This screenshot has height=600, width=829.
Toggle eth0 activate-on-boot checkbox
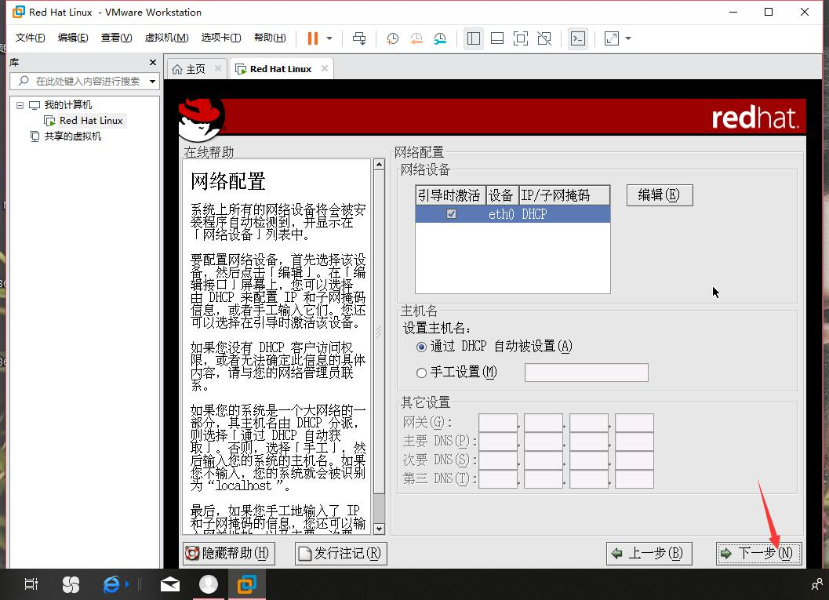(451, 214)
